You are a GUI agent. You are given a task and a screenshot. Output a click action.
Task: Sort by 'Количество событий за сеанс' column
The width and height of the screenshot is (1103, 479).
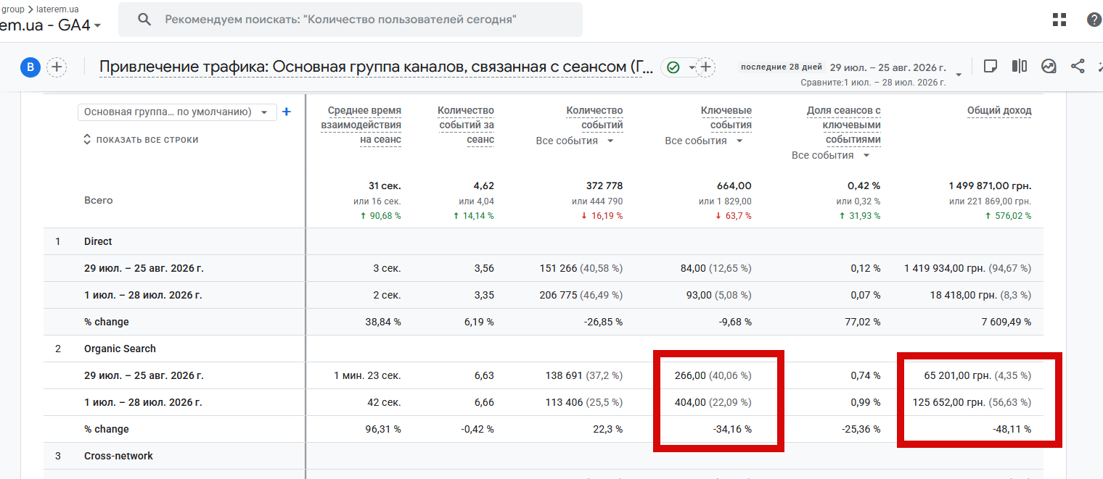(465, 125)
